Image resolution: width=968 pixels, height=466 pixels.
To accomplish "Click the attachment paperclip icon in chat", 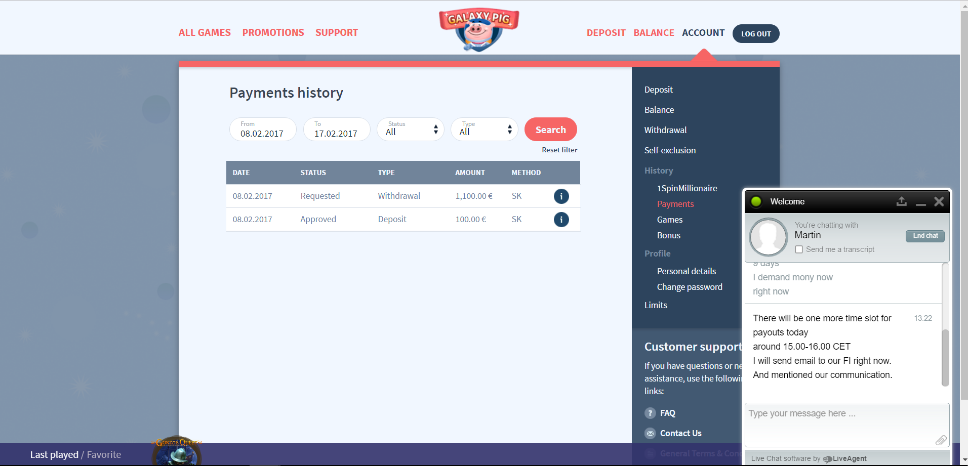I will tap(941, 440).
